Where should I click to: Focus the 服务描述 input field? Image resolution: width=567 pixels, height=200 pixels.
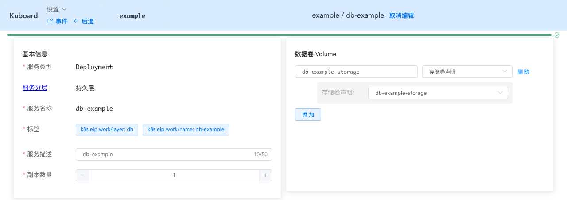tap(174, 155)
